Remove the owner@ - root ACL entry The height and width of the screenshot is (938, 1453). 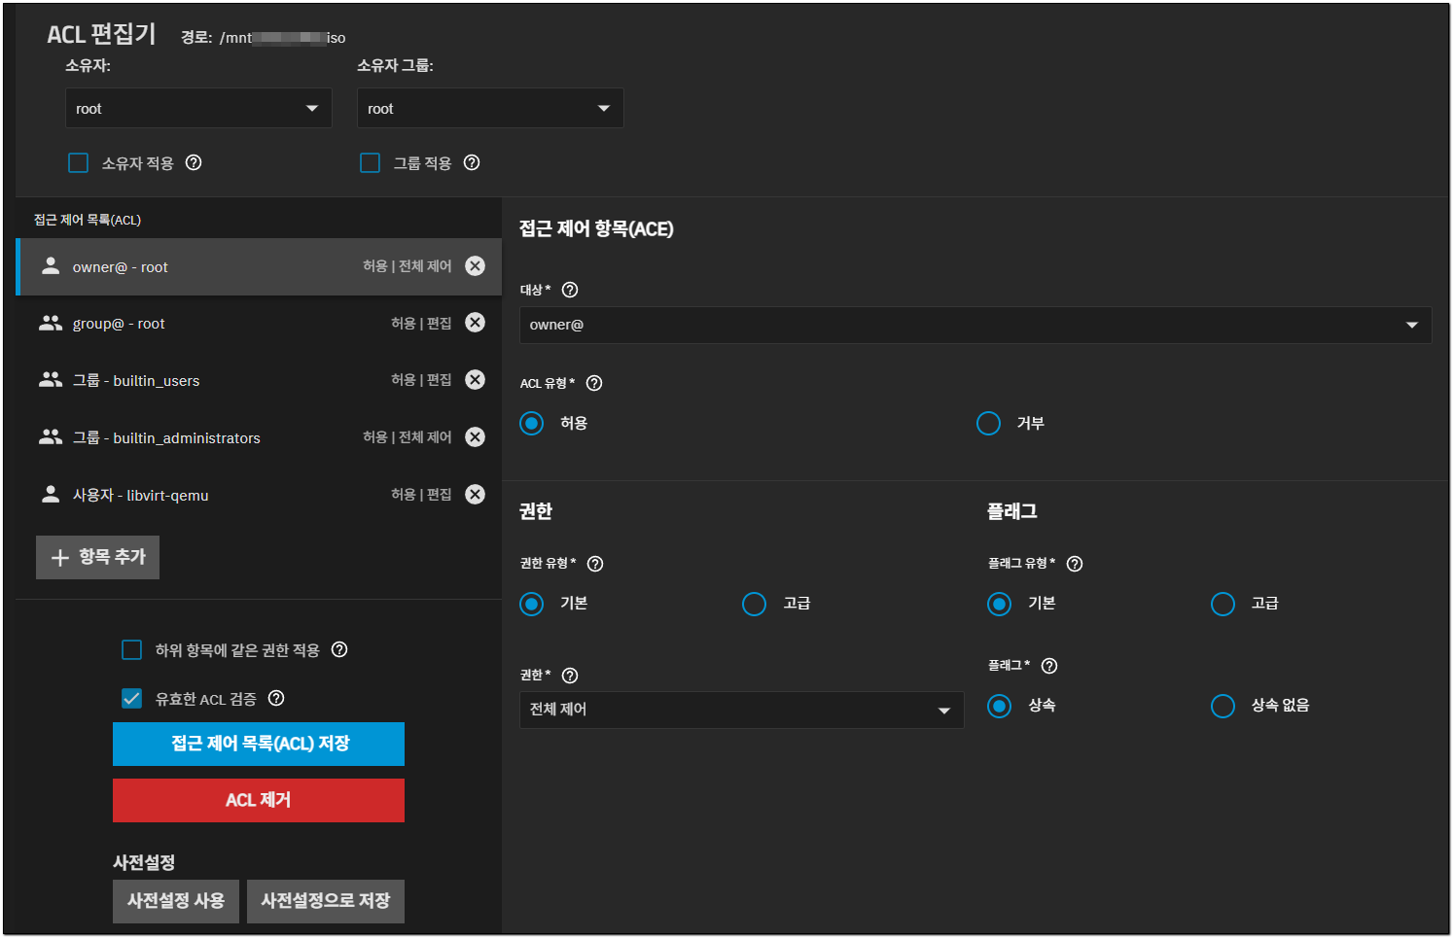point(475,266)
